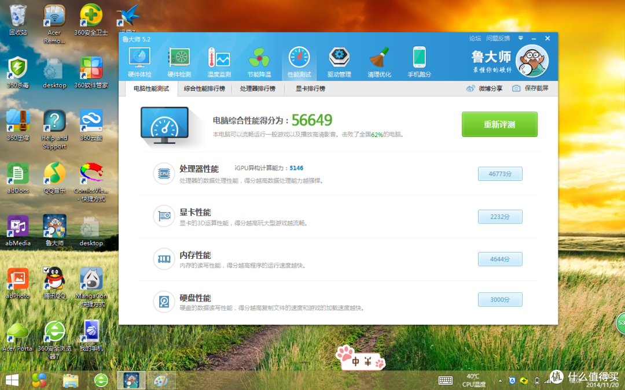
Task: Click the green 重新评测 button
Action: (499, 124)
